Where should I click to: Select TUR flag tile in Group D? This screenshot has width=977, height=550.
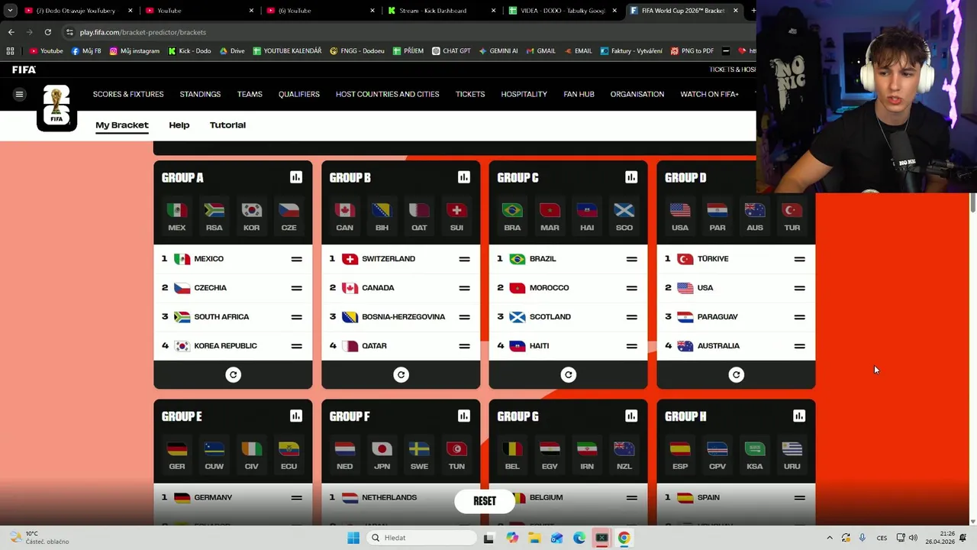click(x=792, y=217)
